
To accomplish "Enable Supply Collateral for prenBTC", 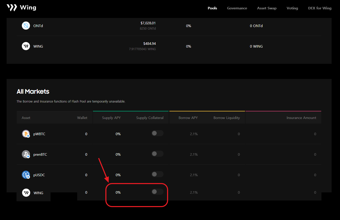I will pos(157,154).
